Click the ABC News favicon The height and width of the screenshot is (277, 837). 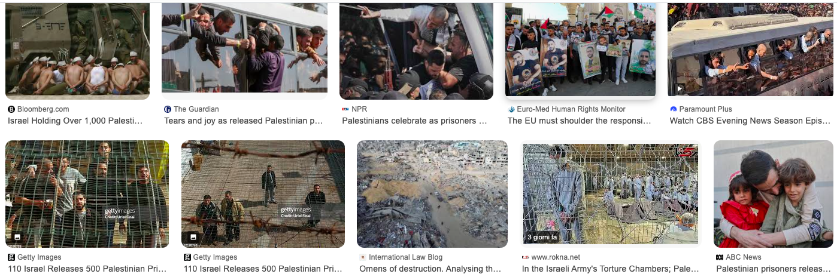[720, 257]
